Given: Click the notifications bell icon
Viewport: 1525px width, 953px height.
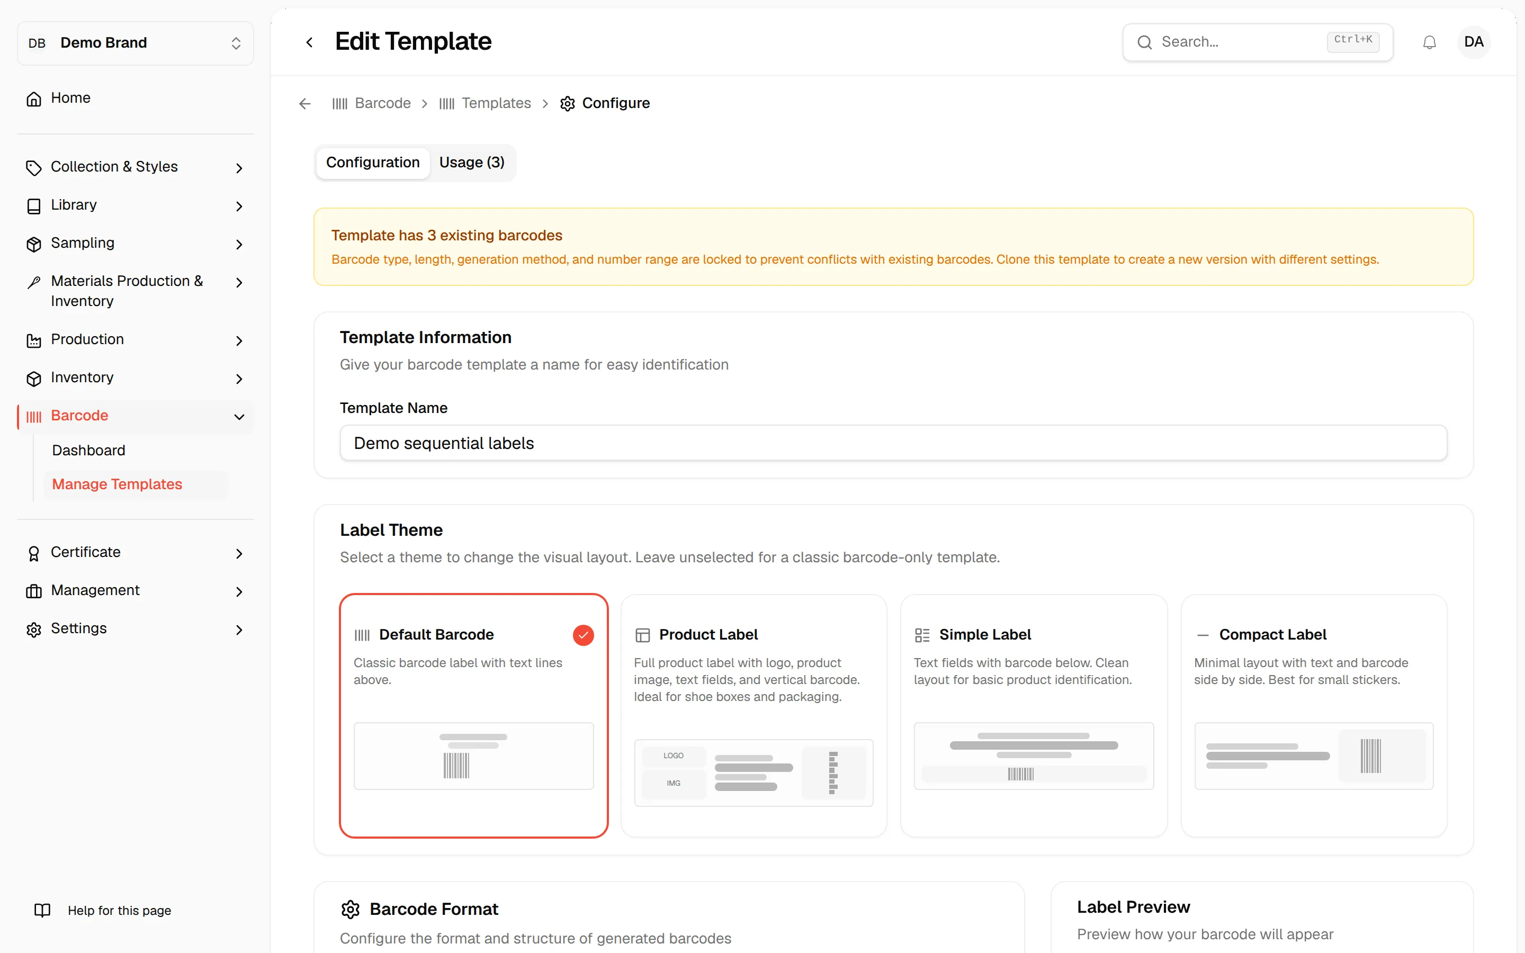Looking at the screenshot, I should click(1429, 42).
